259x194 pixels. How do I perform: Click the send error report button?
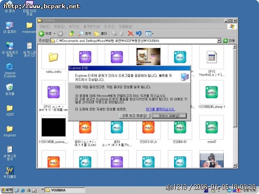click(135, 115)
